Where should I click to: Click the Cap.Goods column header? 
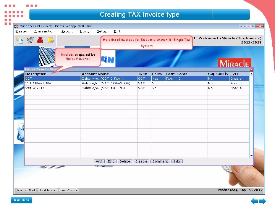coord(218,74)
